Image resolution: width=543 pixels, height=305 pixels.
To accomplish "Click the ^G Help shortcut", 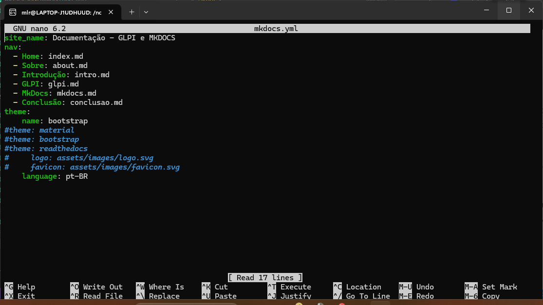I will pyautogui.click(x=20, y=287).
